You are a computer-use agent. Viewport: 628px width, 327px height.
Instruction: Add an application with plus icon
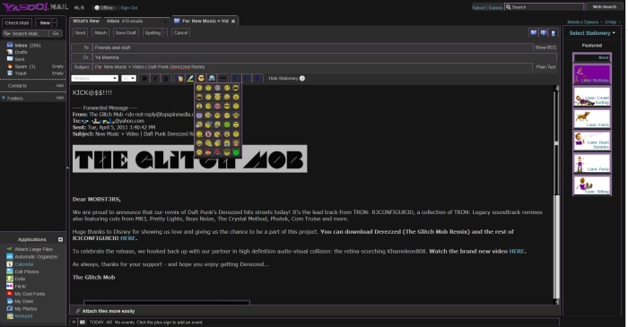60,239
